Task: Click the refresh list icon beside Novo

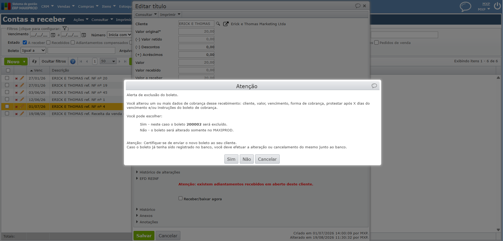Action: tap(34, 61)
